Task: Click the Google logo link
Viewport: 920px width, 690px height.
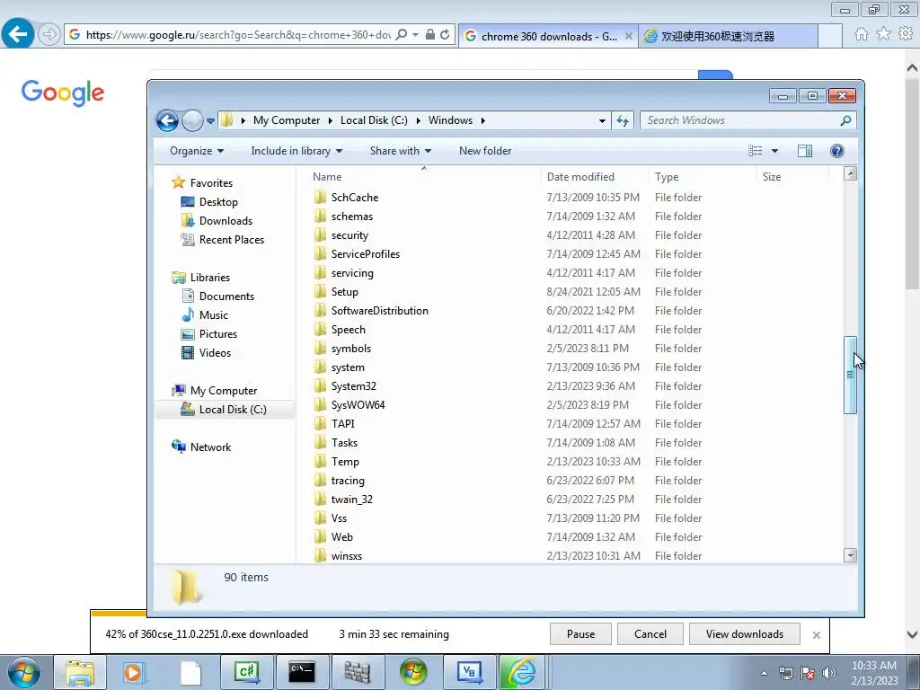Action: (x=63, y=93)
